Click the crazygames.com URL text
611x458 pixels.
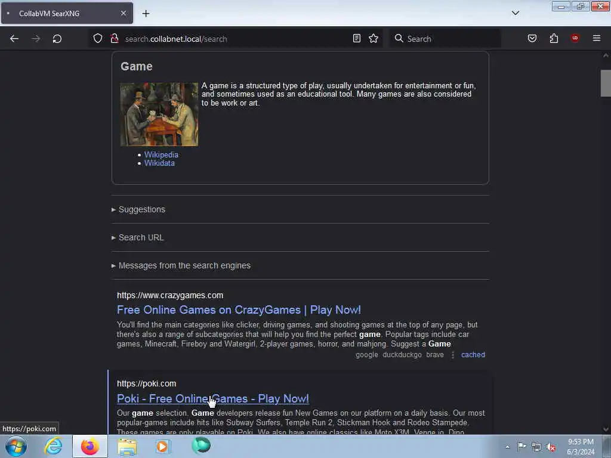[170, 296]
